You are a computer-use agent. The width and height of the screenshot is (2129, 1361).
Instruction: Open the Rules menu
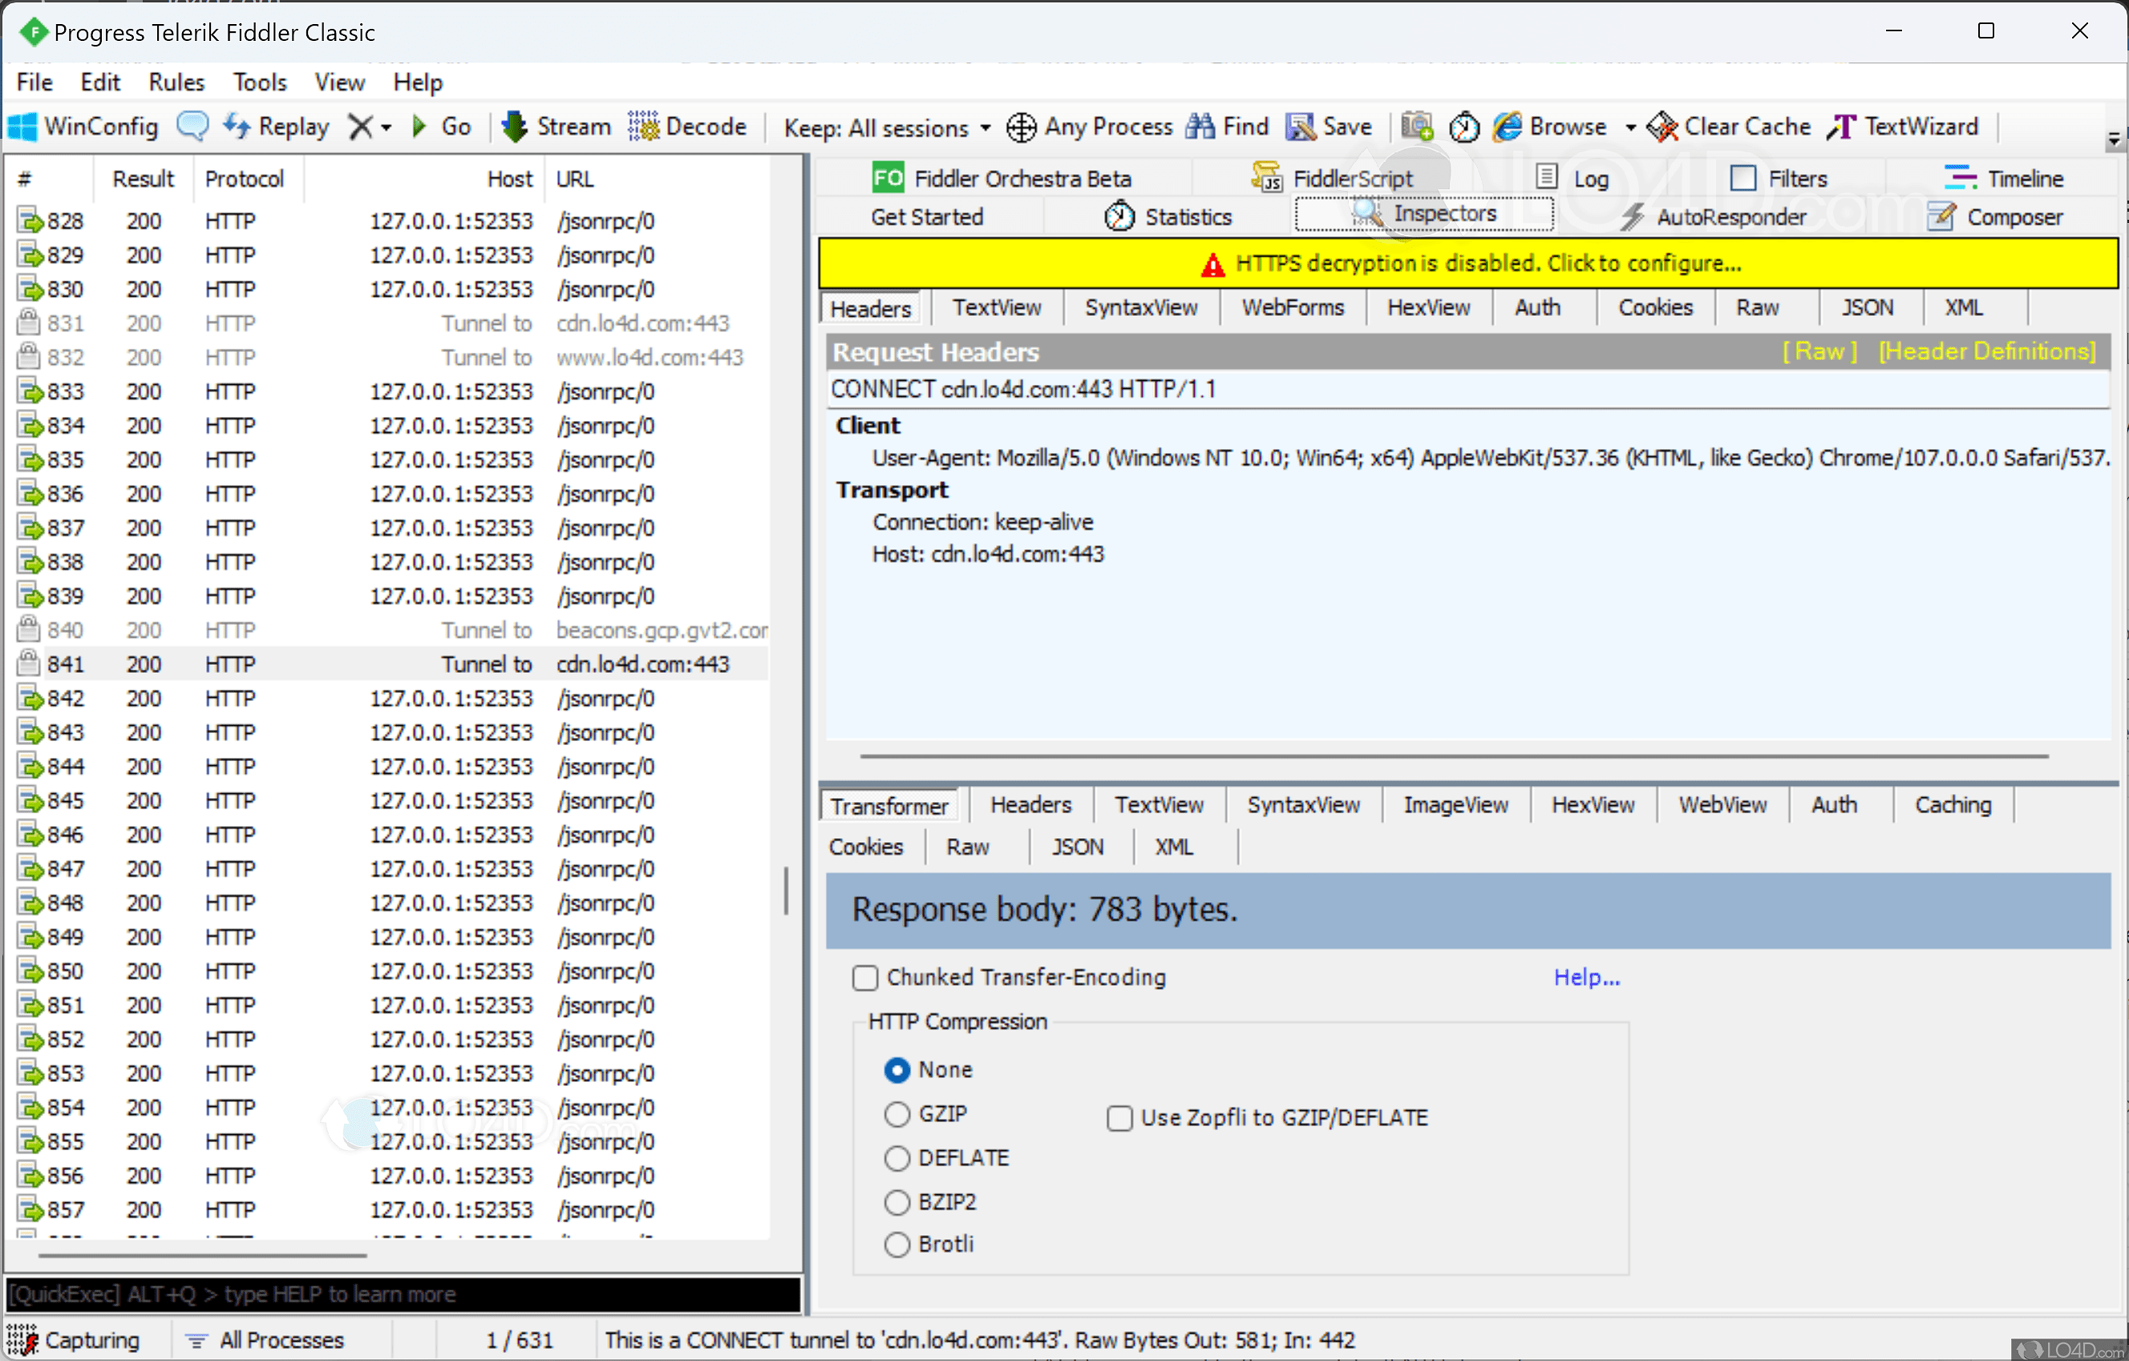(x=176, y=83)
